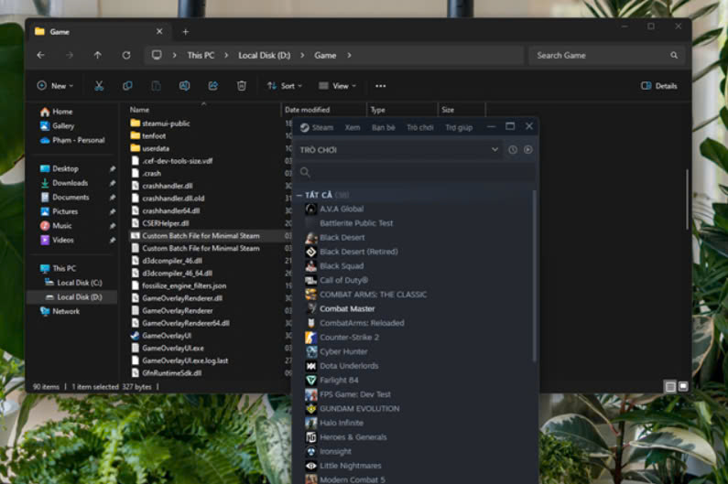Switch to large thumbnails view in status bar

click(683, 387)
